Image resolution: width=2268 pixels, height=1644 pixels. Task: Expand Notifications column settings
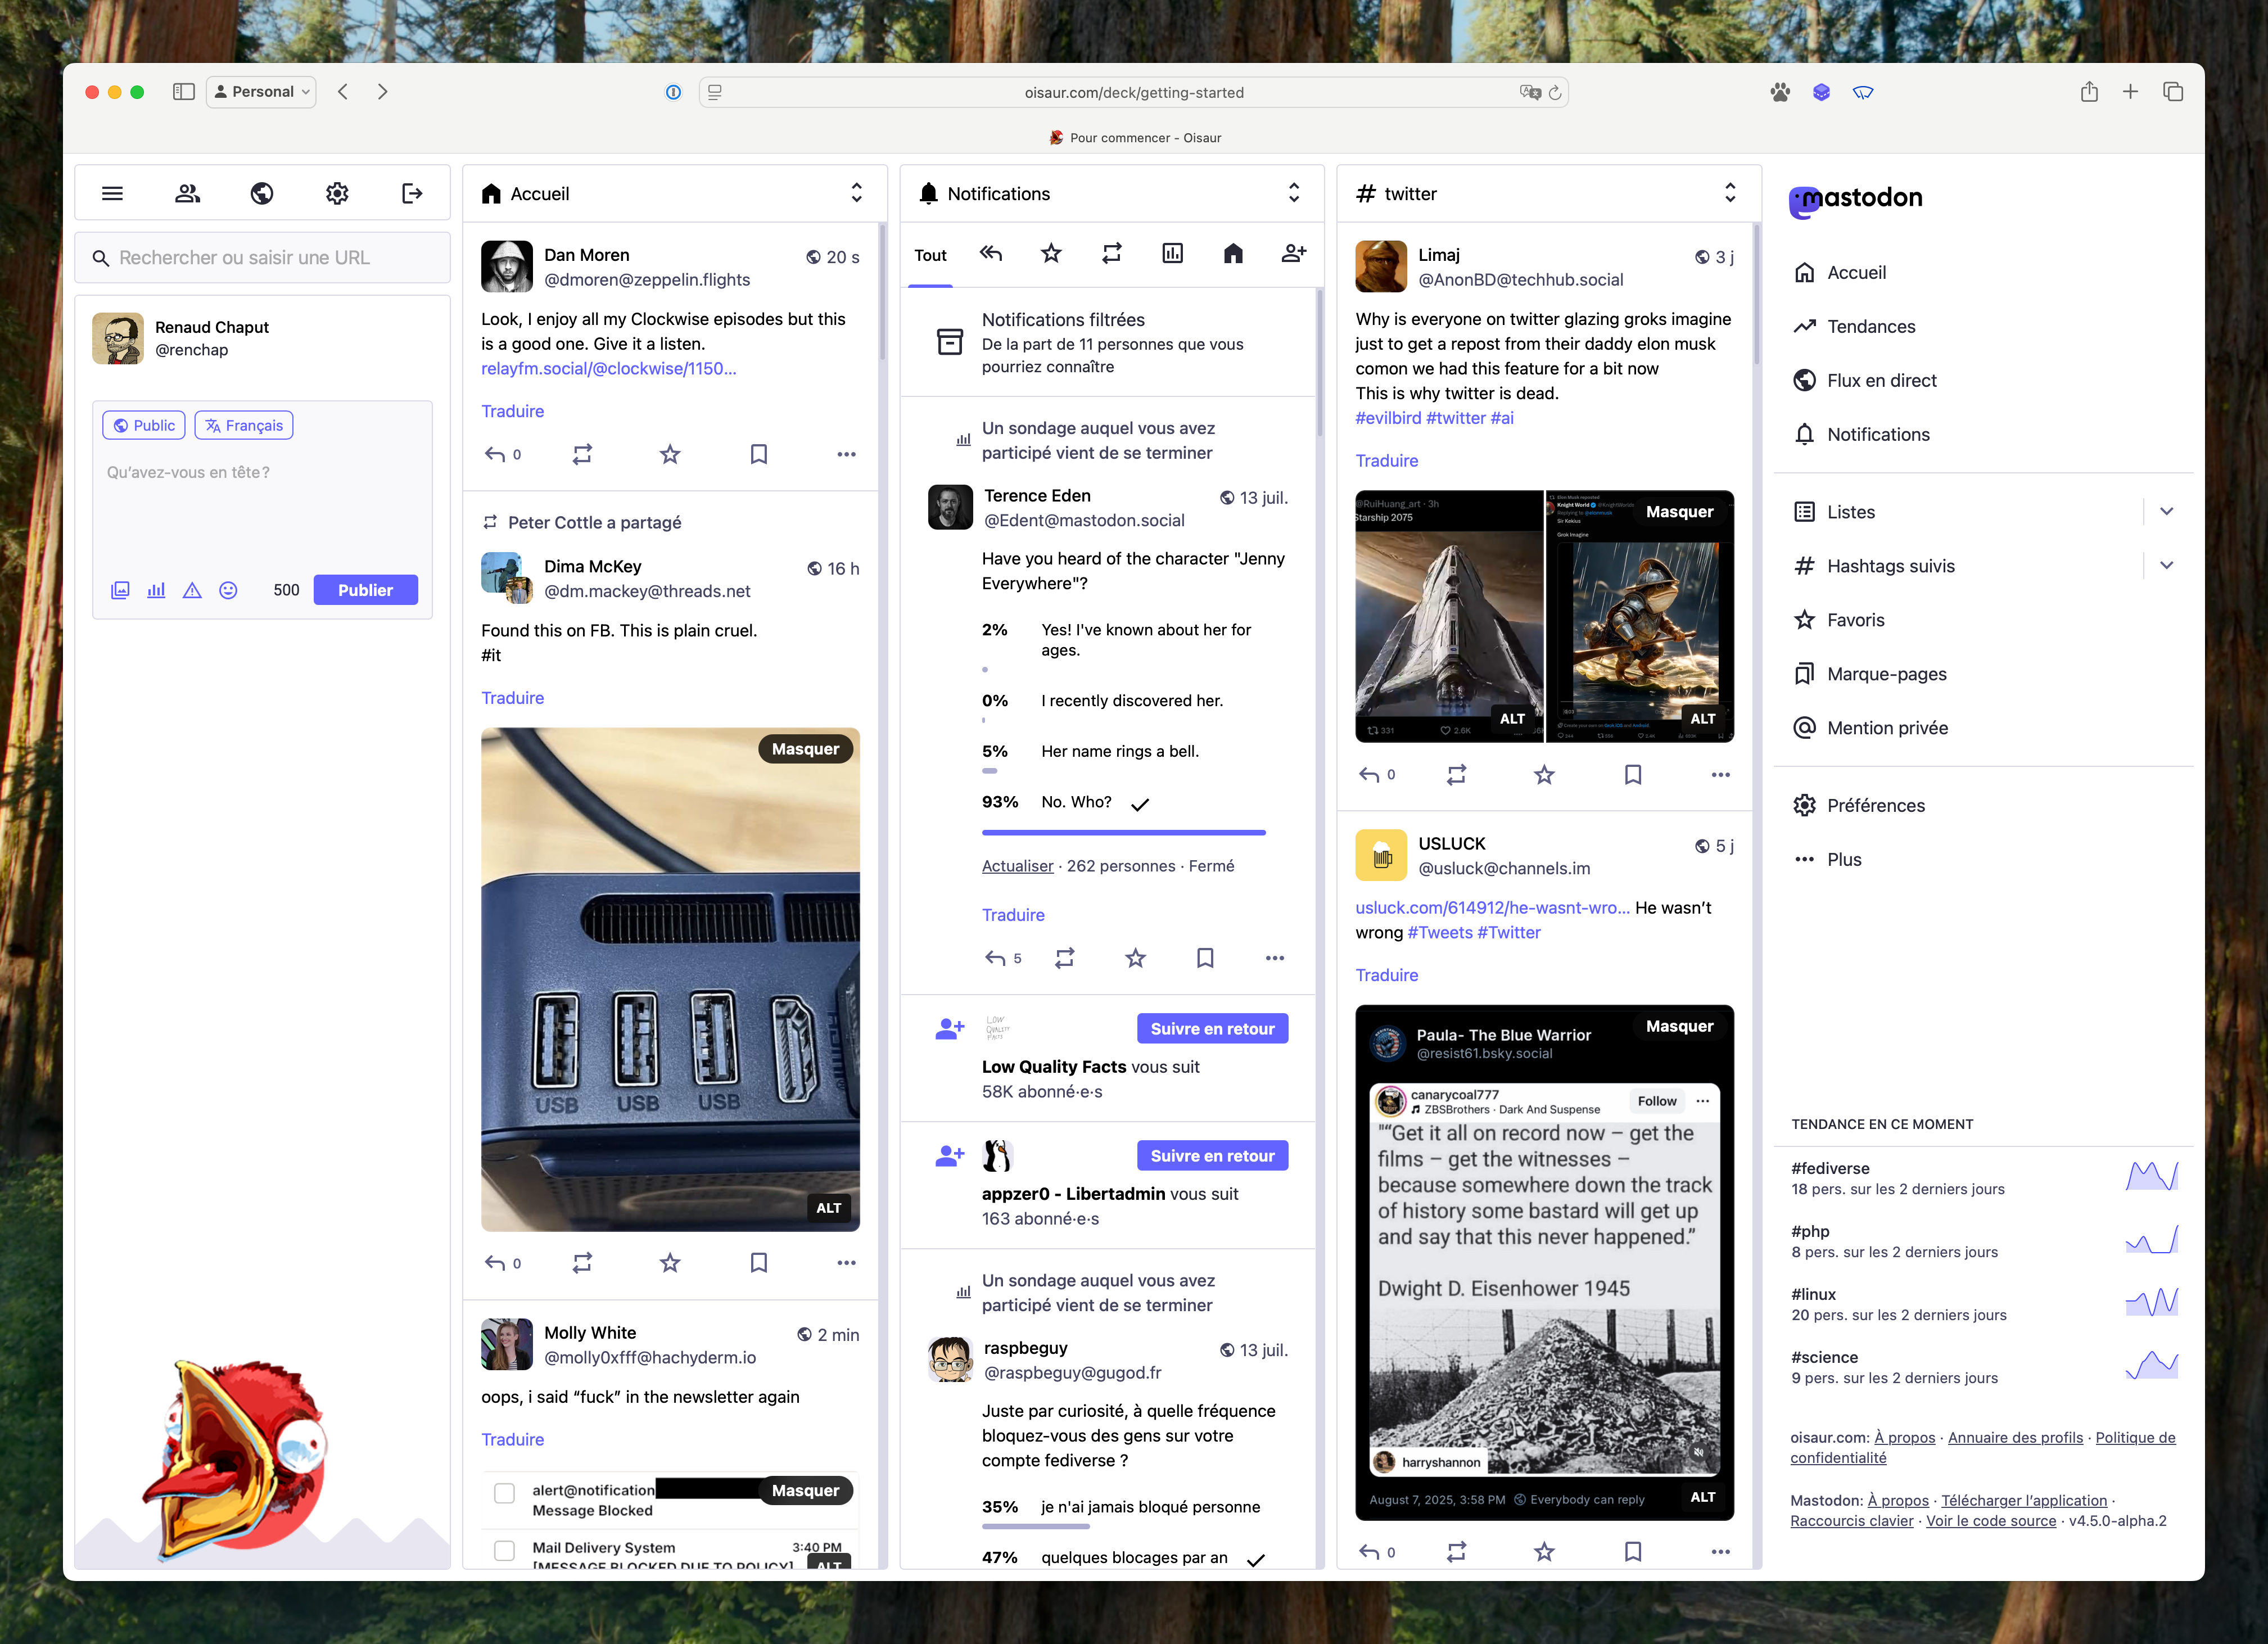(1293, 193)
